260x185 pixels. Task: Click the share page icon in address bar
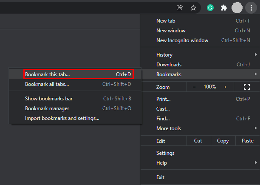coord(180,8)
